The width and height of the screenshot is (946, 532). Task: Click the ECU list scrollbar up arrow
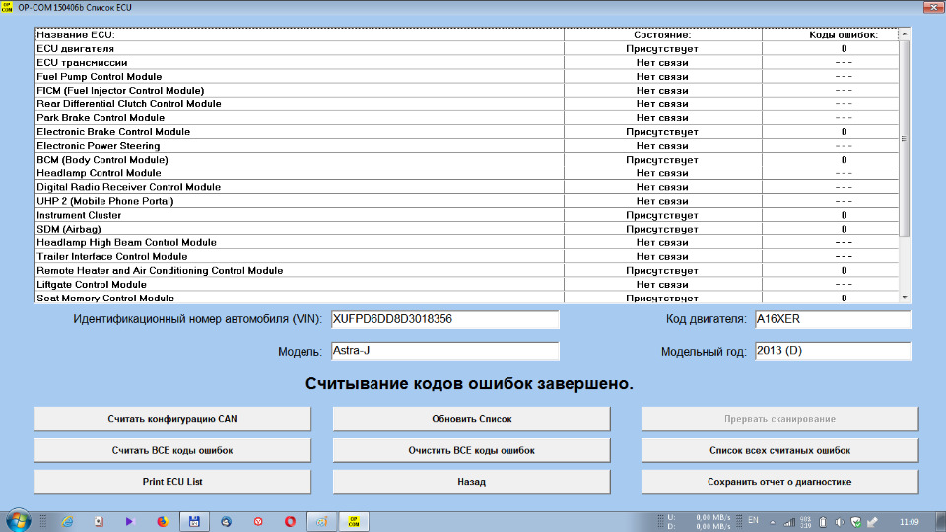[905, 34]
